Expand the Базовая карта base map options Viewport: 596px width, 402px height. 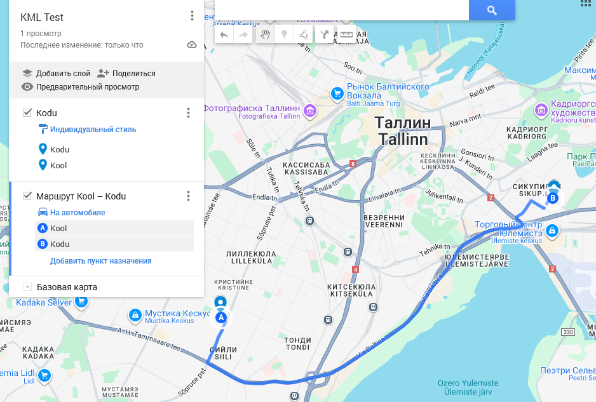point(27,287)
